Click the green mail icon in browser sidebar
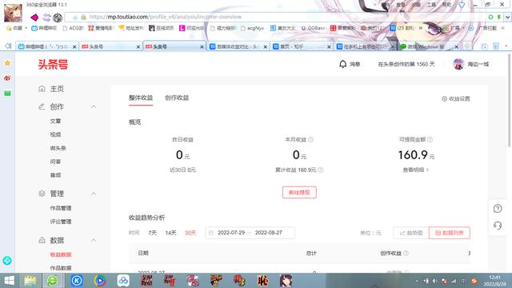The image size is (512, 288). pos(7,94)
